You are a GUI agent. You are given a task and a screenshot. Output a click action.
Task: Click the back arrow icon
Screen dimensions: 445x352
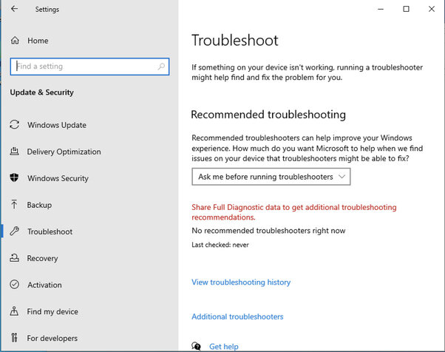[15, 10]
